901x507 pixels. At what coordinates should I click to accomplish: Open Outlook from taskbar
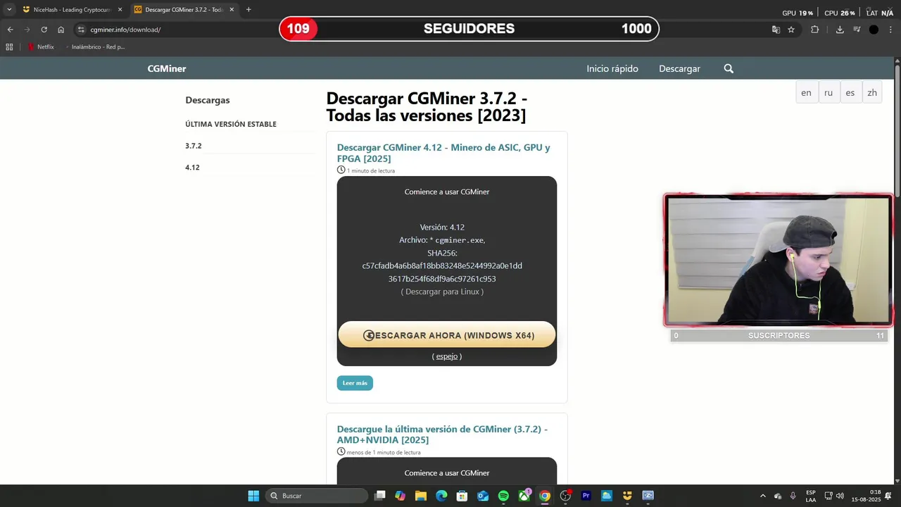pyautogui.click(x=483, y=496)
